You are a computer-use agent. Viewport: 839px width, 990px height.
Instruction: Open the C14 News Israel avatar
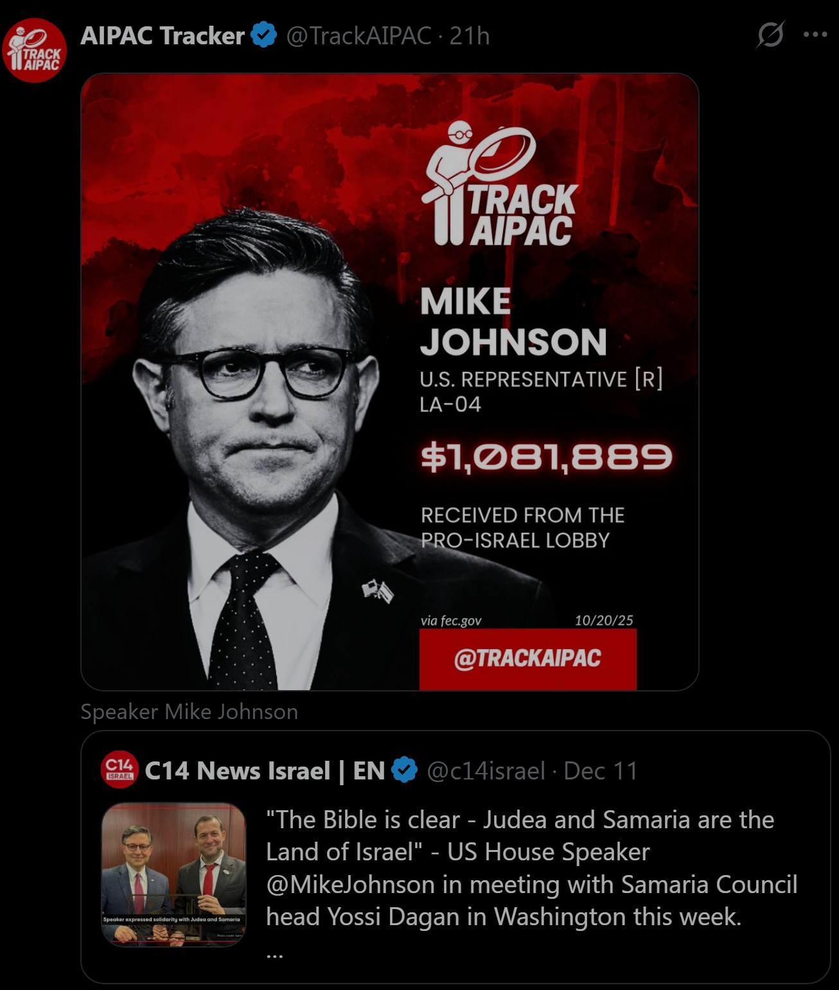(x=119, y=769)
